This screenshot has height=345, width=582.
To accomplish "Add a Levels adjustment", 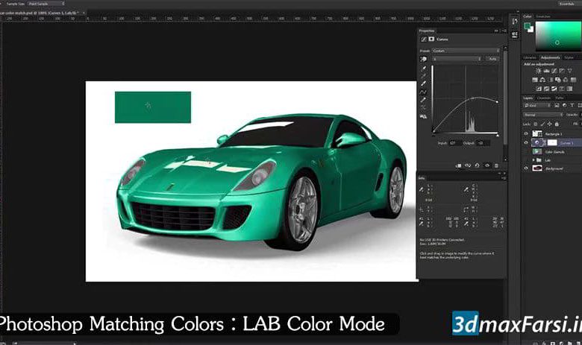I will click(x=546, y=71).
